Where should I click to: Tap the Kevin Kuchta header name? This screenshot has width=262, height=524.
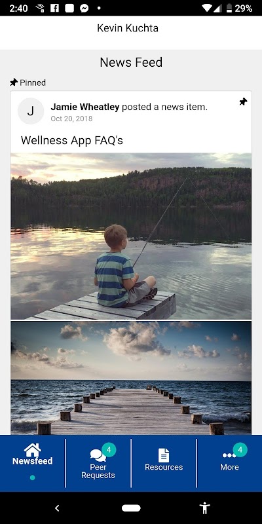coord(128,28)
